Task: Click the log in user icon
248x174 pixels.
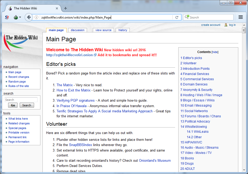Action: (226, 25)
